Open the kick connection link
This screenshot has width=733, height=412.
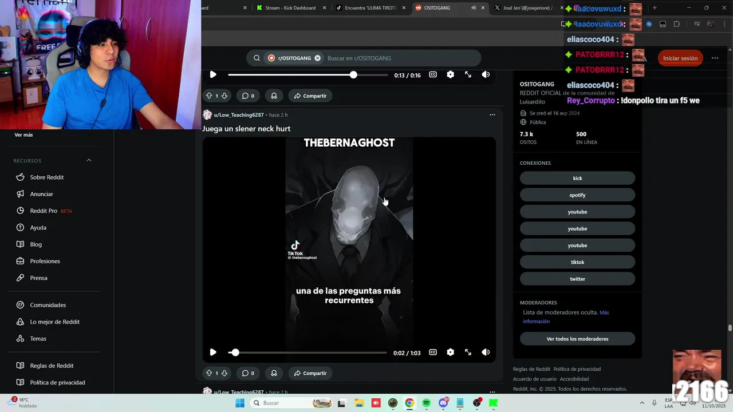tap(577, 178)
